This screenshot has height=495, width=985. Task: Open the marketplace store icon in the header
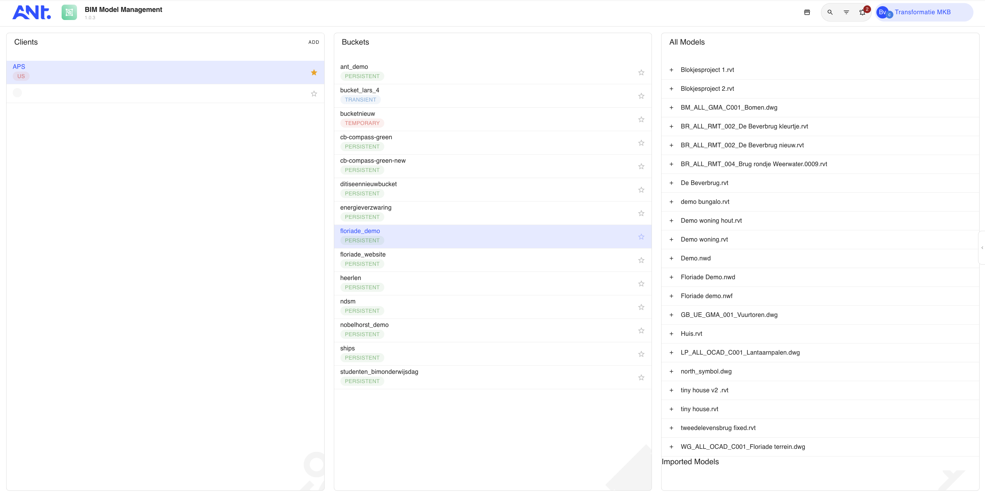tap(807, 12)
